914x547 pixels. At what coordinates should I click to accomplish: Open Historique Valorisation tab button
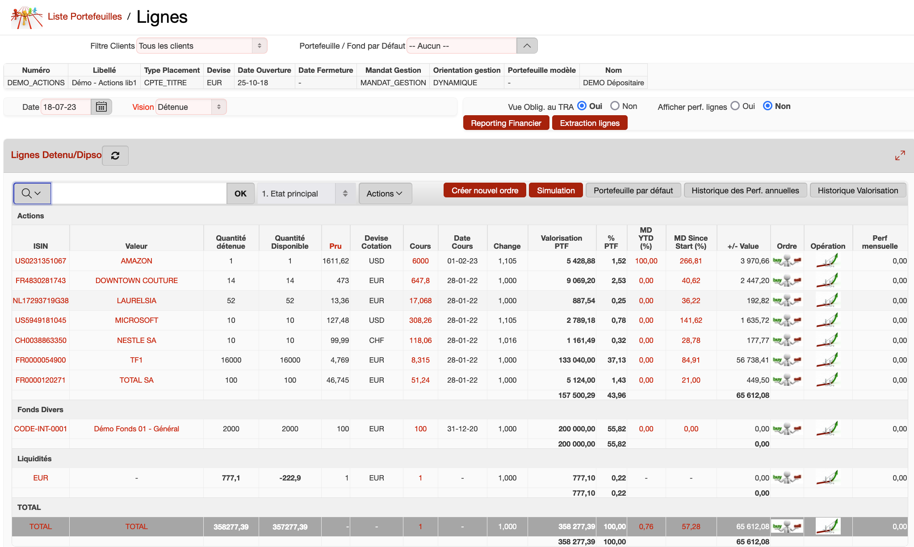pos(857,191)
